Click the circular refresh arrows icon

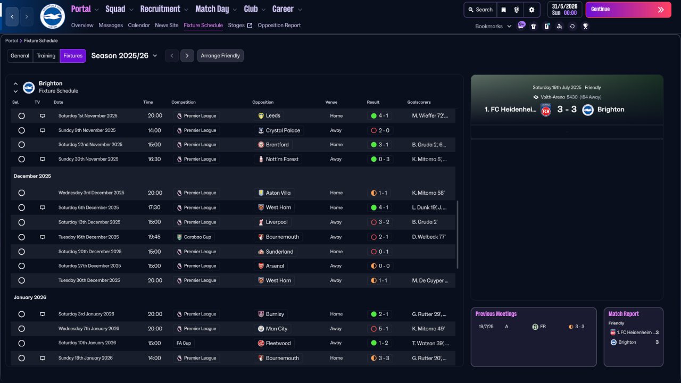tap(572, 26)
